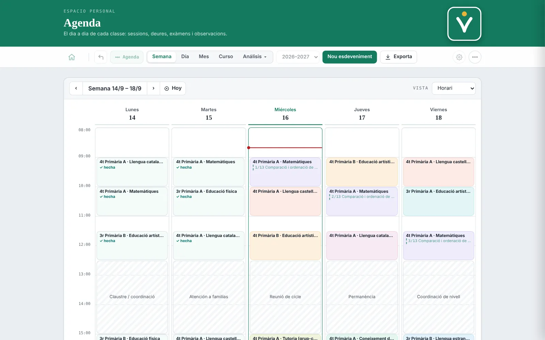545x340 pixels.
Task: Jump to today with Hoy button
Action: tap(173, 88)
